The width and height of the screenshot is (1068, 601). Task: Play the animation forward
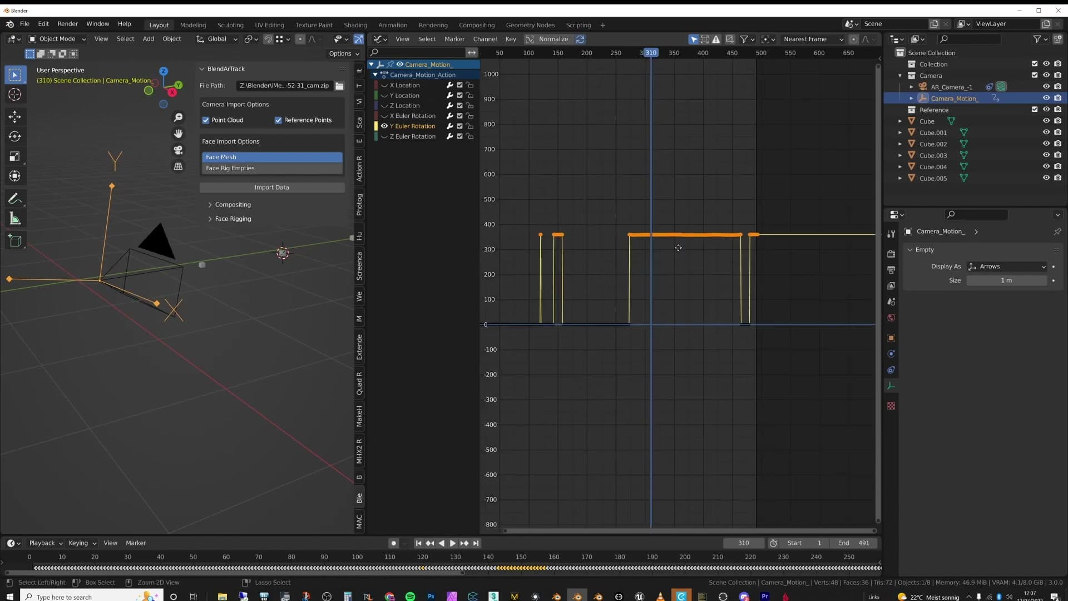click(x=452, y=544)
